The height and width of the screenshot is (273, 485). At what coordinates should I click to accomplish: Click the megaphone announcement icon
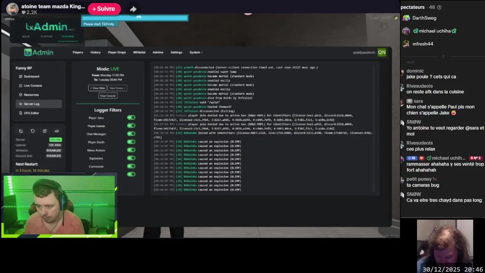57,131
